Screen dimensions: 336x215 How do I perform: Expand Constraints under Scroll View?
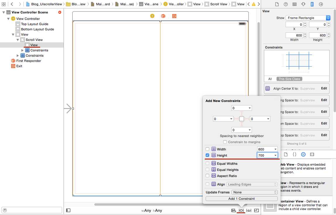click(23, 50)
